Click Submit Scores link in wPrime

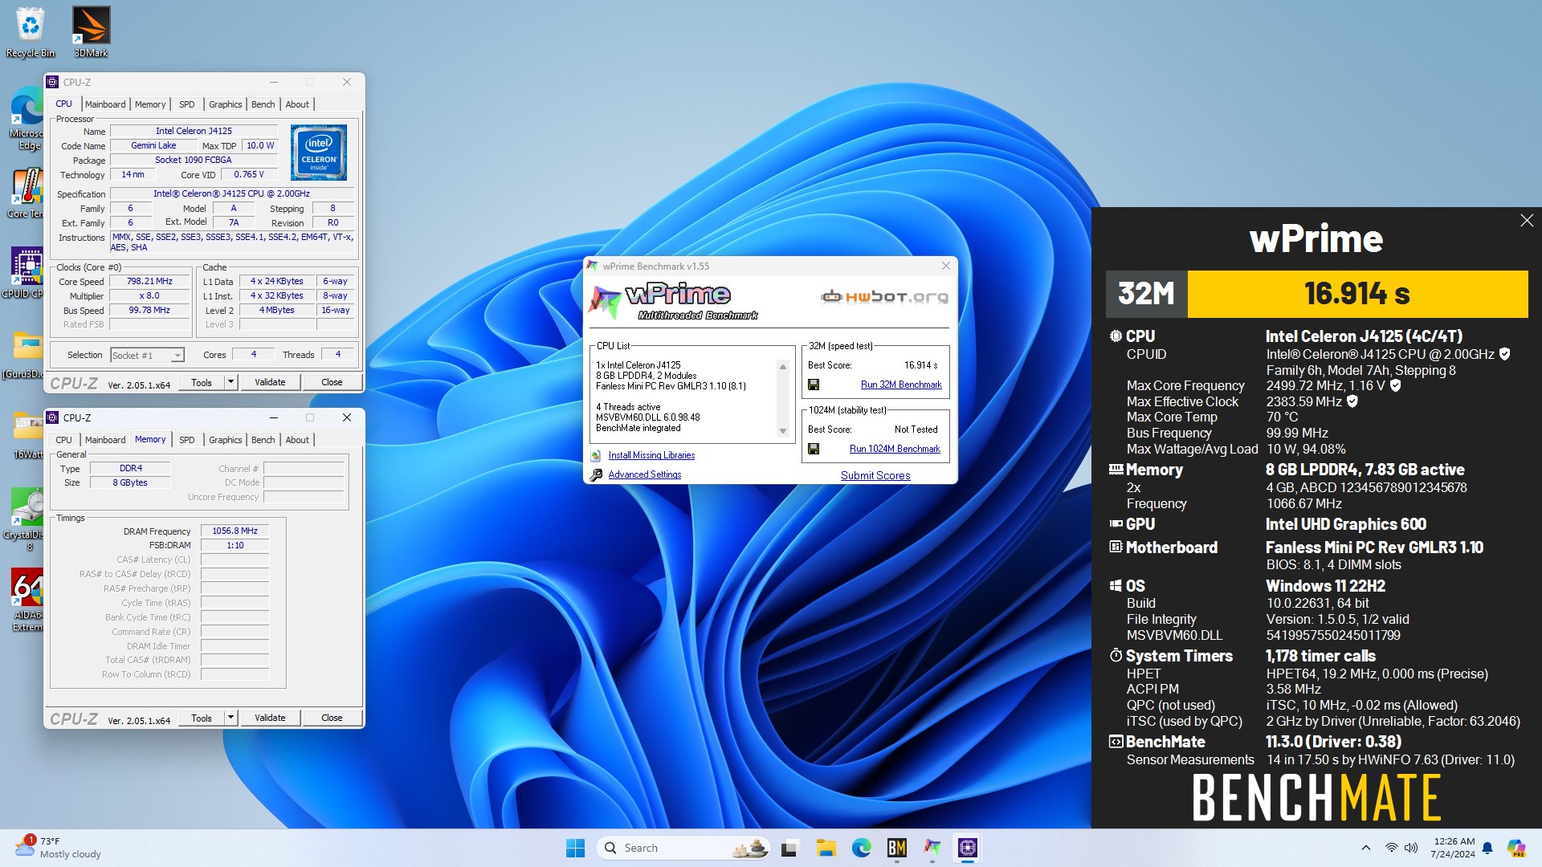click(x=875, y=475)
